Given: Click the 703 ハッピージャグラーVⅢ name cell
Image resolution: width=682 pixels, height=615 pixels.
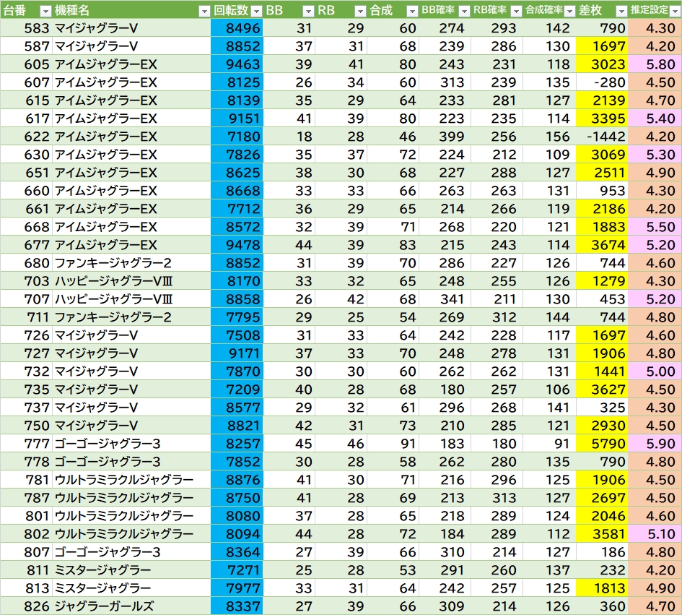Looking at the screenshot, I should pos(132,281).
